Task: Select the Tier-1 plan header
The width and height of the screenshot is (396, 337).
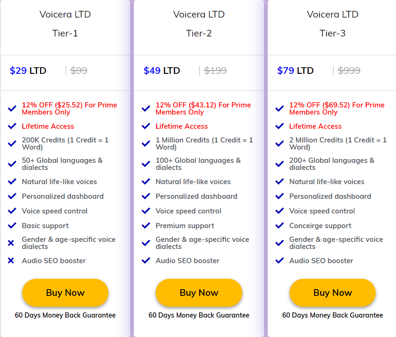Action: 65,33
